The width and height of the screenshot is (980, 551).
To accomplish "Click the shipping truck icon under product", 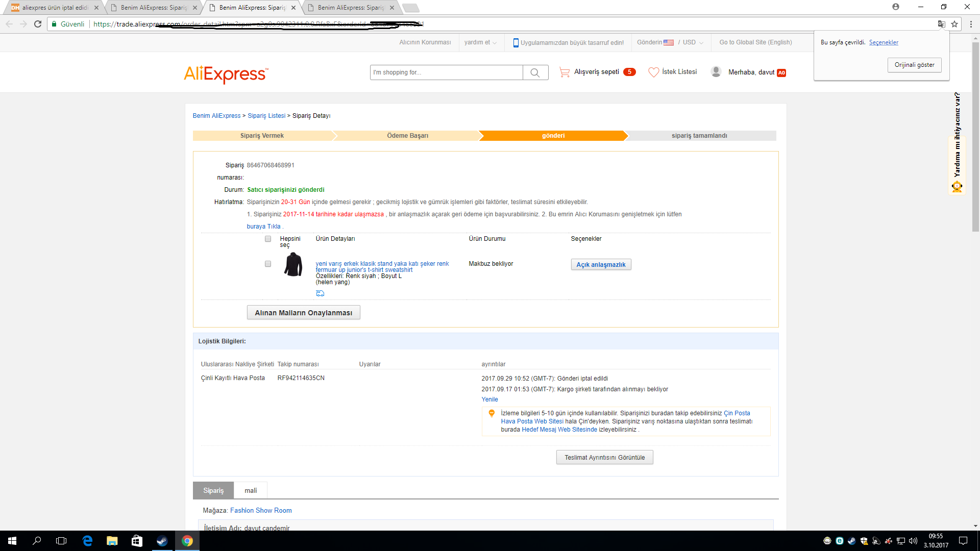I will [x=320, y=293].
